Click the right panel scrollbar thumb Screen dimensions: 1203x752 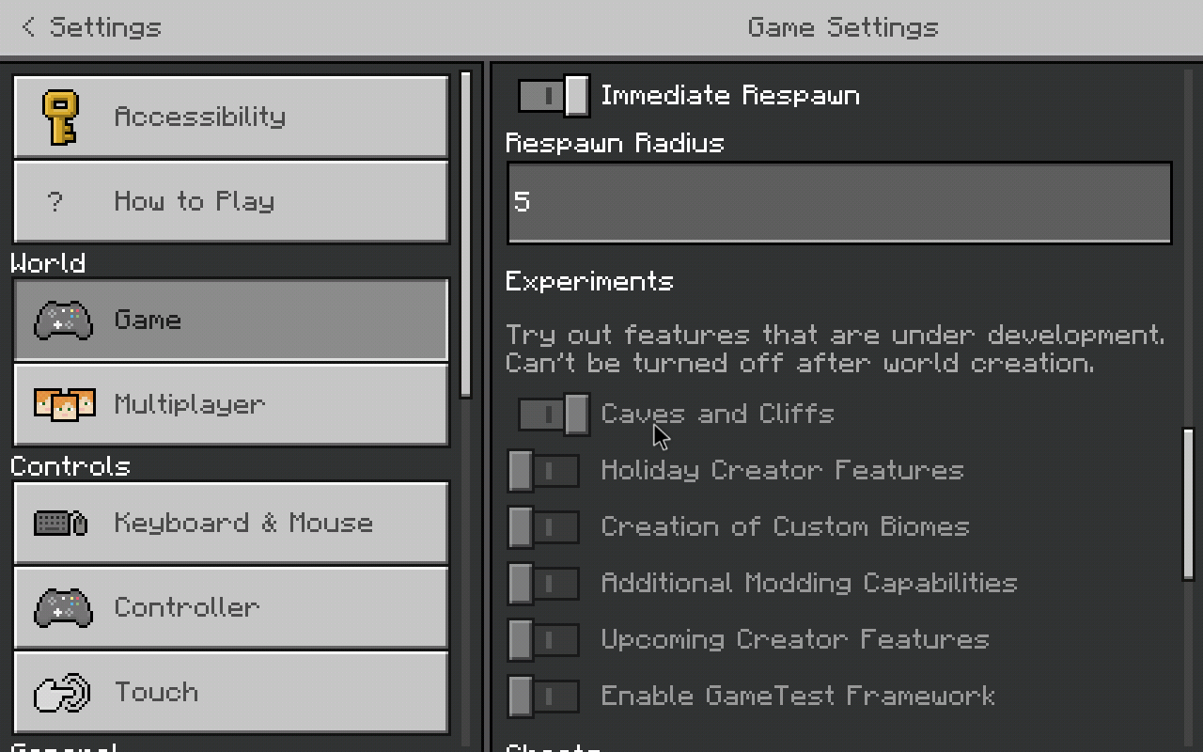point(1189,504)
